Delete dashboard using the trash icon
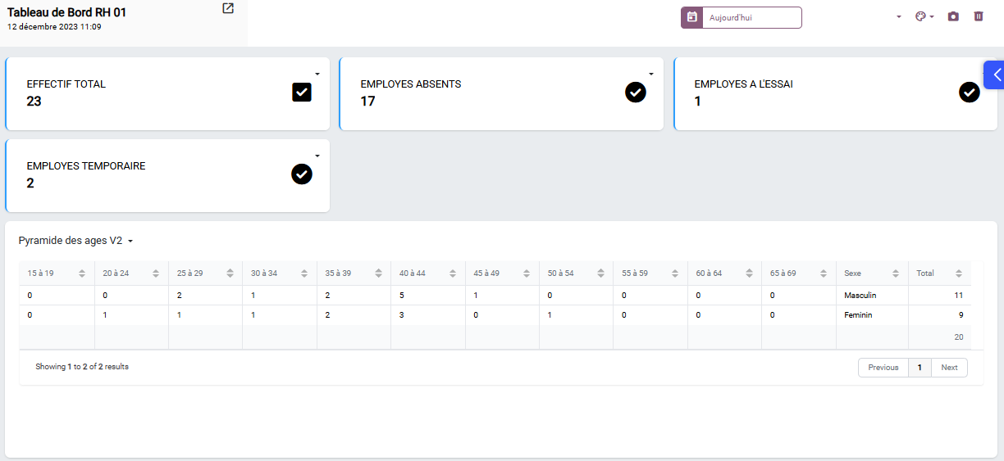The width and height of the screenshot is (1004, 461). [978, 16]
